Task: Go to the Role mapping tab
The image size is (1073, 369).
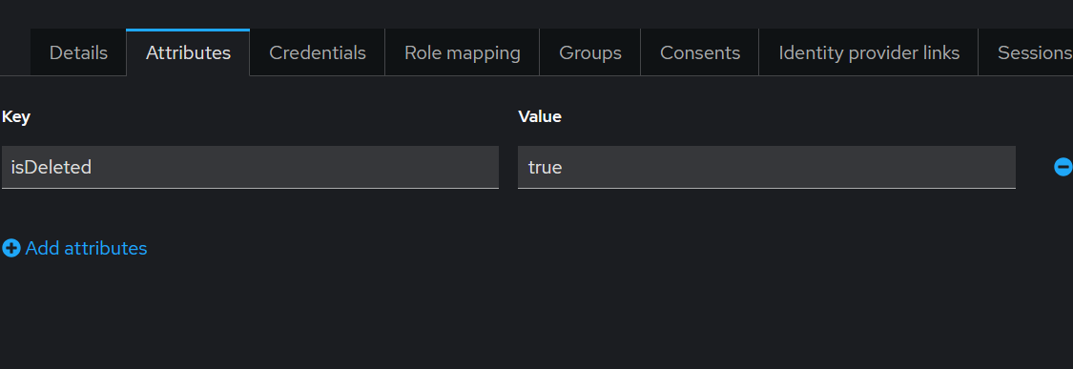Action: [x=463, y=52]
